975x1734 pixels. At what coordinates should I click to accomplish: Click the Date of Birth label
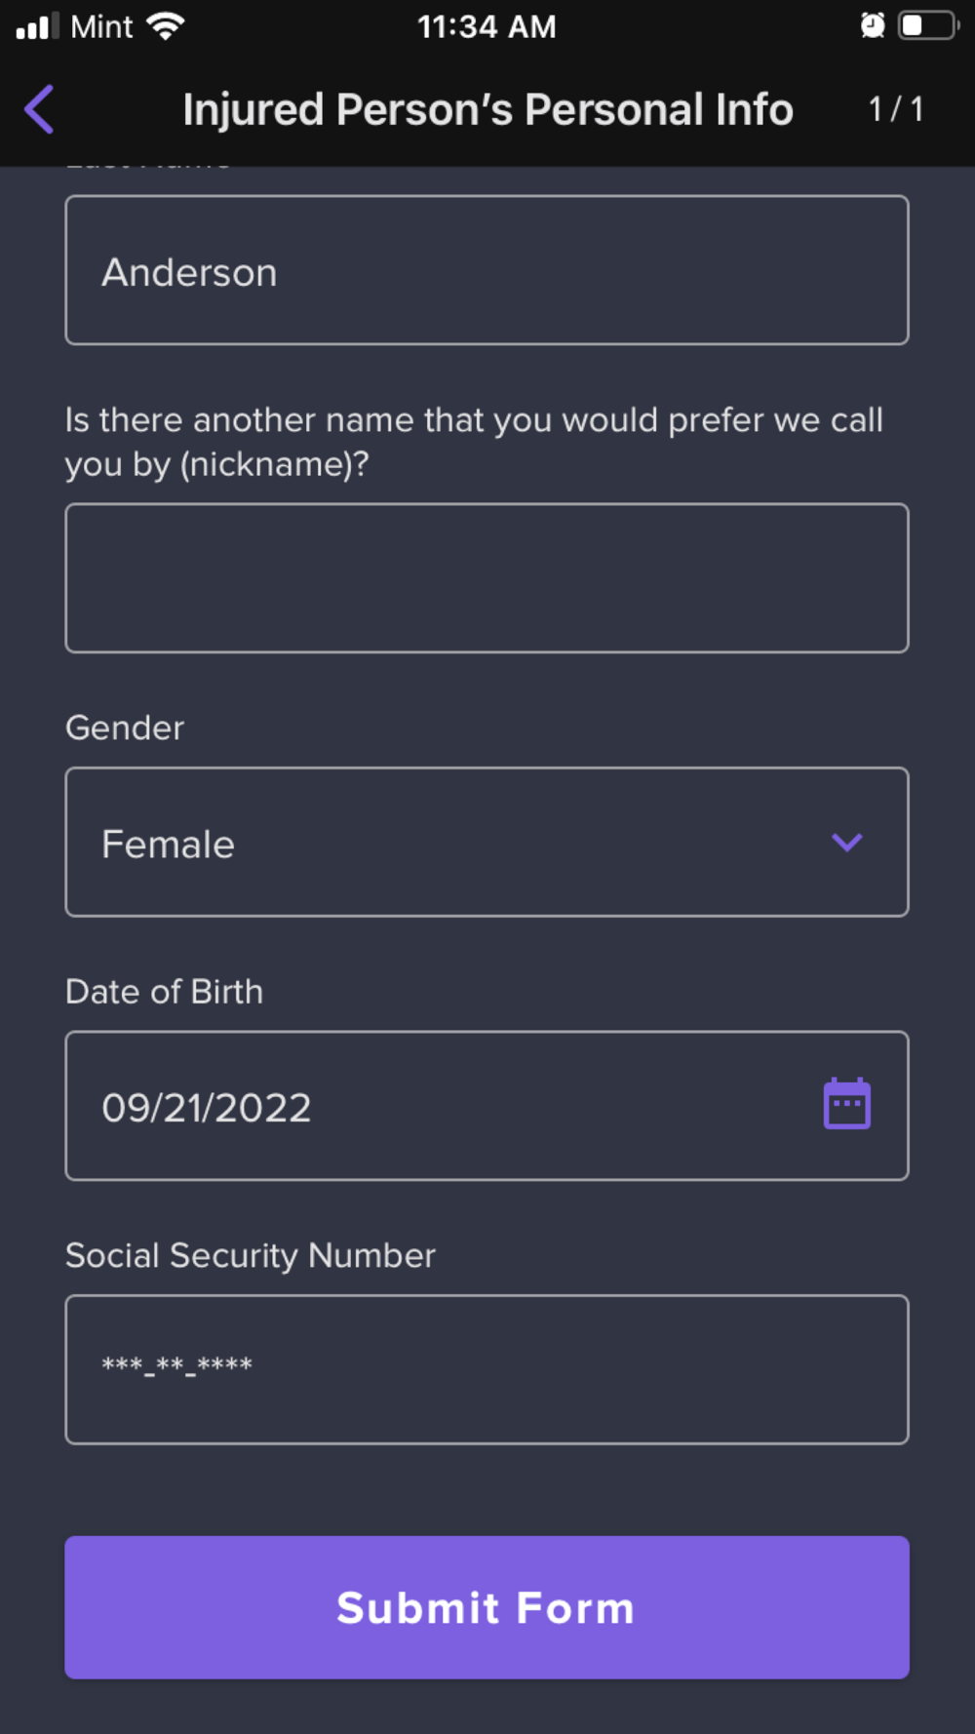point(164,992)
